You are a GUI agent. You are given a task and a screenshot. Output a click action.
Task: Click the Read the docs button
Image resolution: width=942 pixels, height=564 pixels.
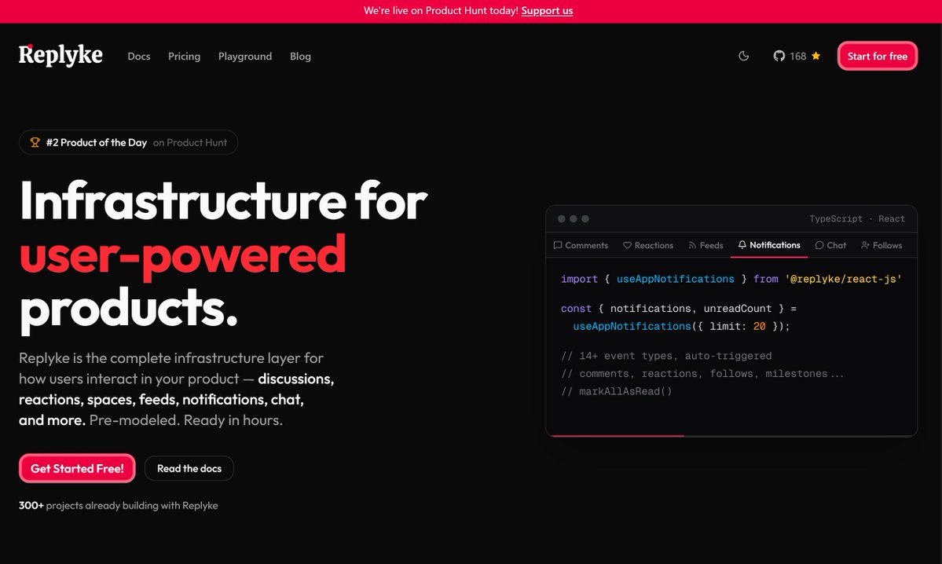point(189,468)
